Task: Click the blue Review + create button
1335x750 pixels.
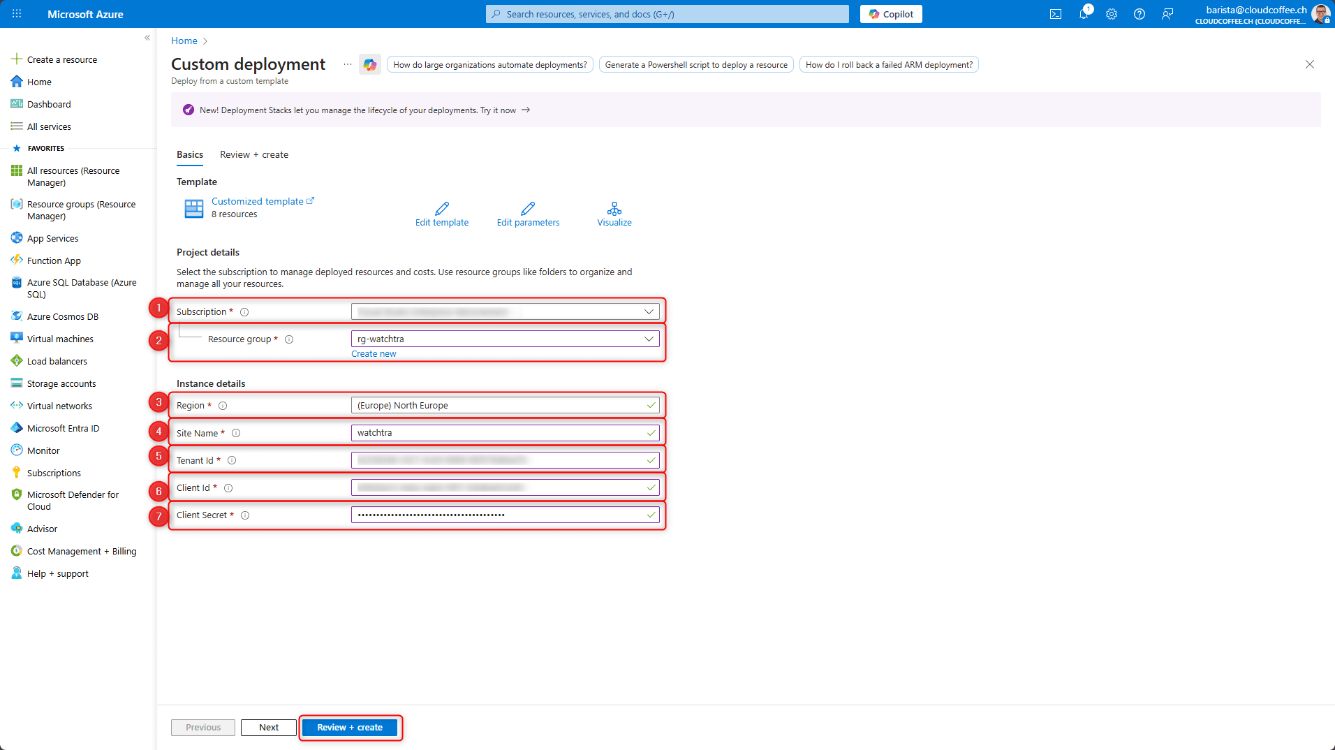Action: pyautogui.click(x=350, y=727)
